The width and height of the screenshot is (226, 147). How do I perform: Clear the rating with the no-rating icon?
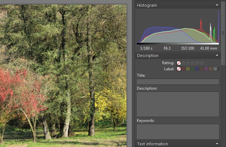(179, 63)
